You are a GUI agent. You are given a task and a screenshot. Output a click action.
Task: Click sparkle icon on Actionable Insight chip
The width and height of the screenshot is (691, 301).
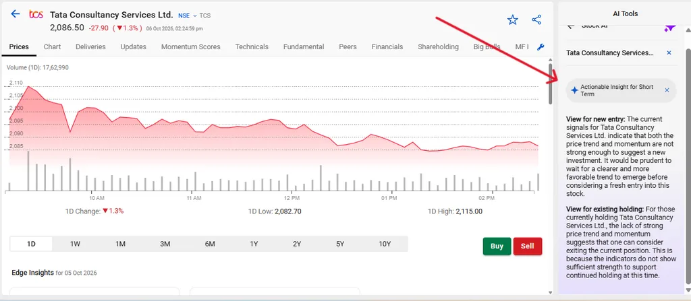tap(574, 90)
